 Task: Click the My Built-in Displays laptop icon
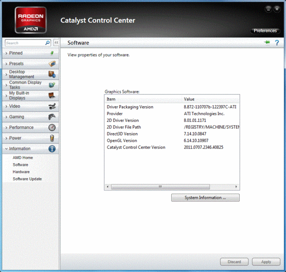pyautogui.click(x=52, y=95)
